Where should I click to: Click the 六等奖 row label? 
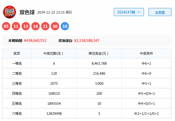(17, 114)
